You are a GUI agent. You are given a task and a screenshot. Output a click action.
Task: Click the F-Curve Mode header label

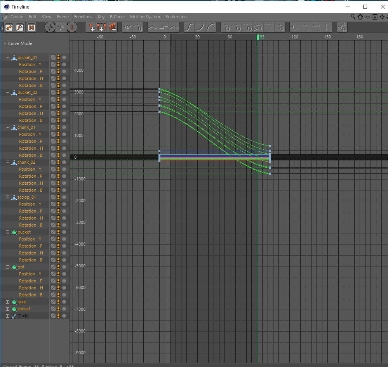pyautogui.click(x=18, y=43)
